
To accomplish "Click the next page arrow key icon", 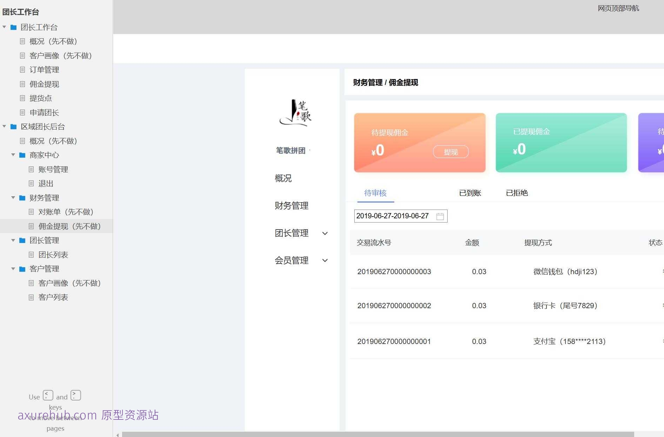I will tap(75, 395).
